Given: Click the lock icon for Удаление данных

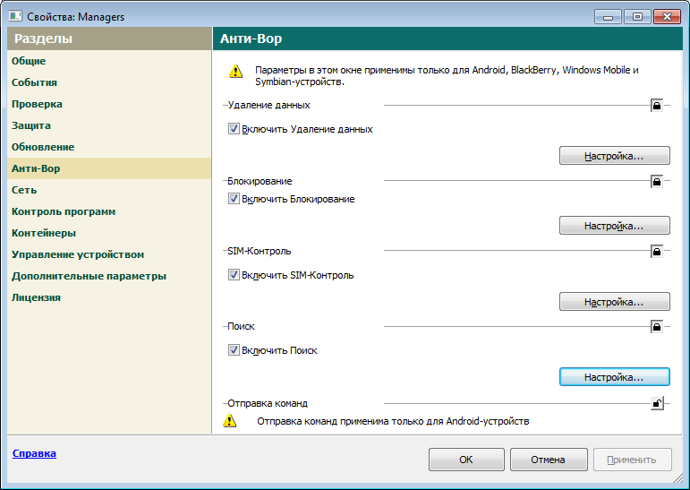Looking at the screenshot, I should pos(657,106).
